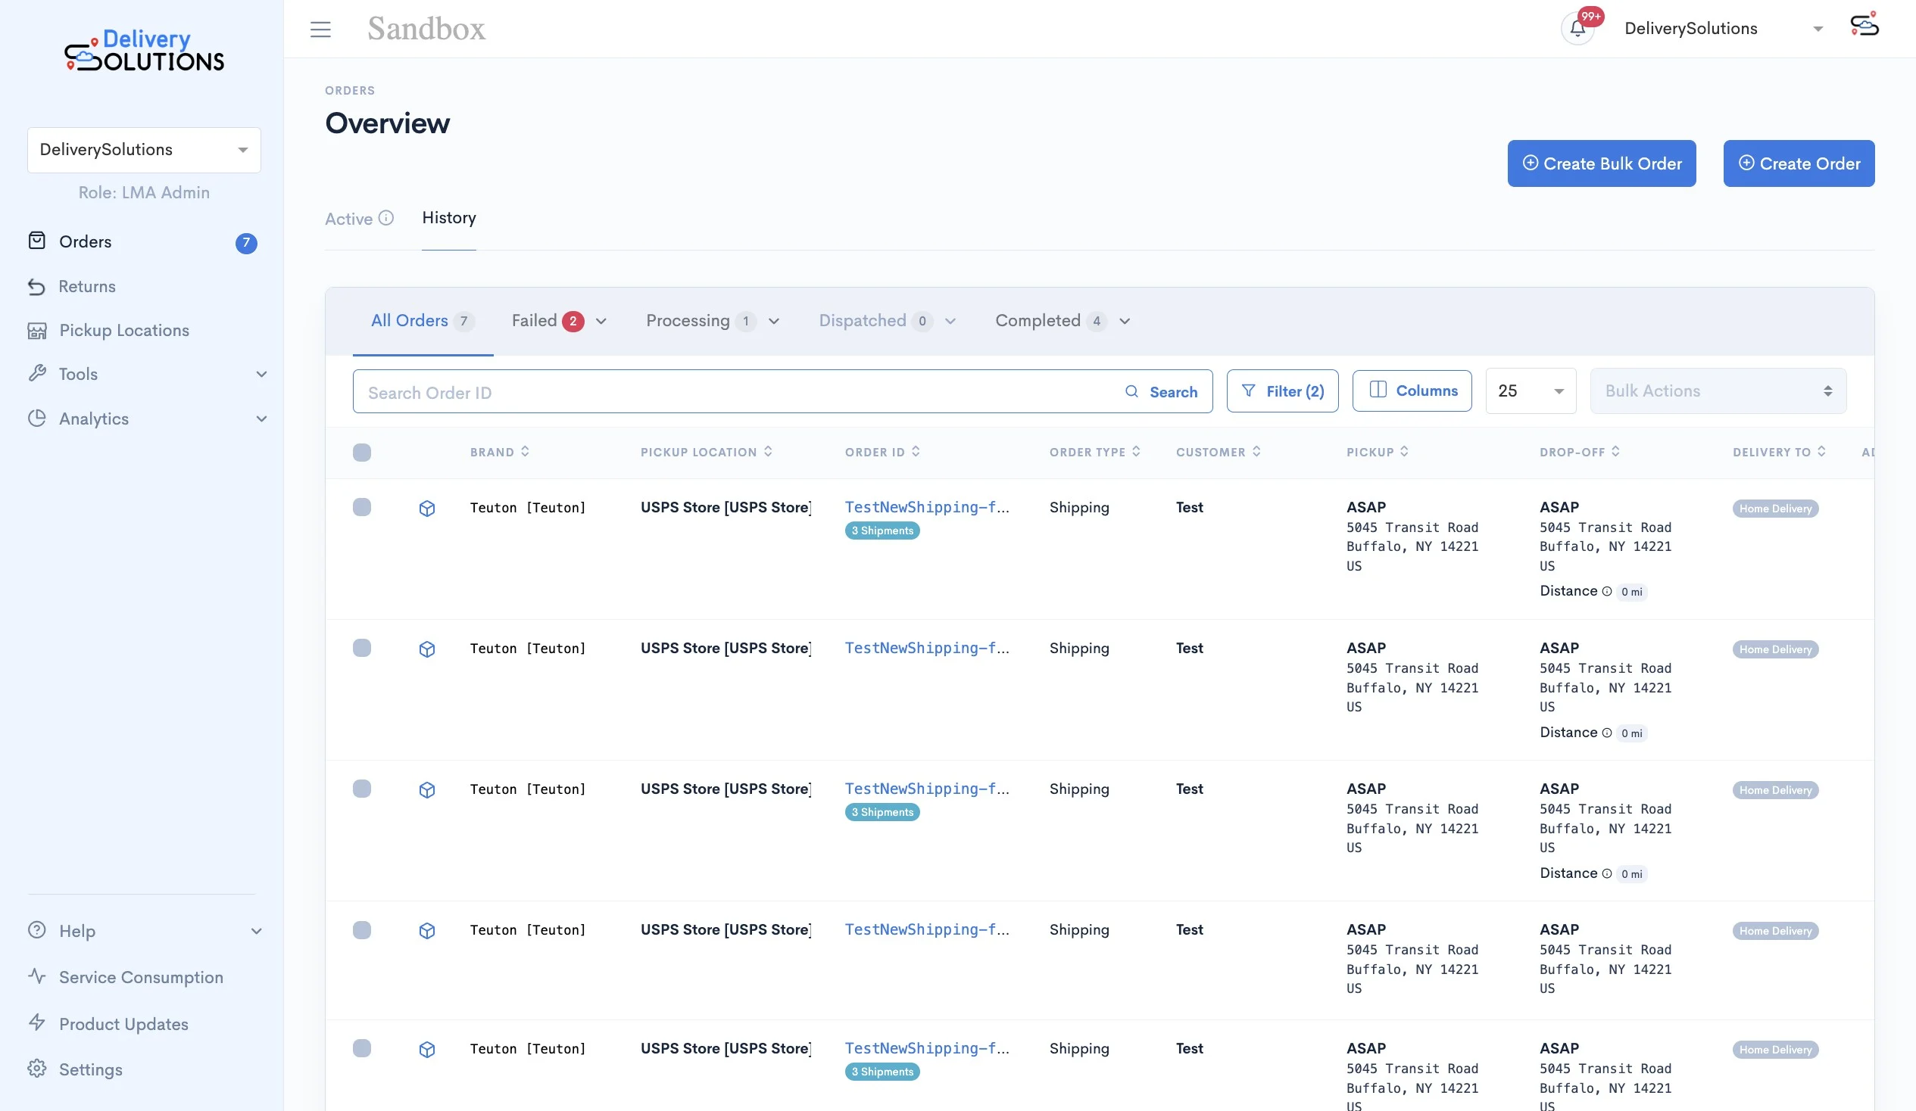1916x1111 pixels.
Task: Select the Processing orders tab
Action: click(x=701, y=321)
